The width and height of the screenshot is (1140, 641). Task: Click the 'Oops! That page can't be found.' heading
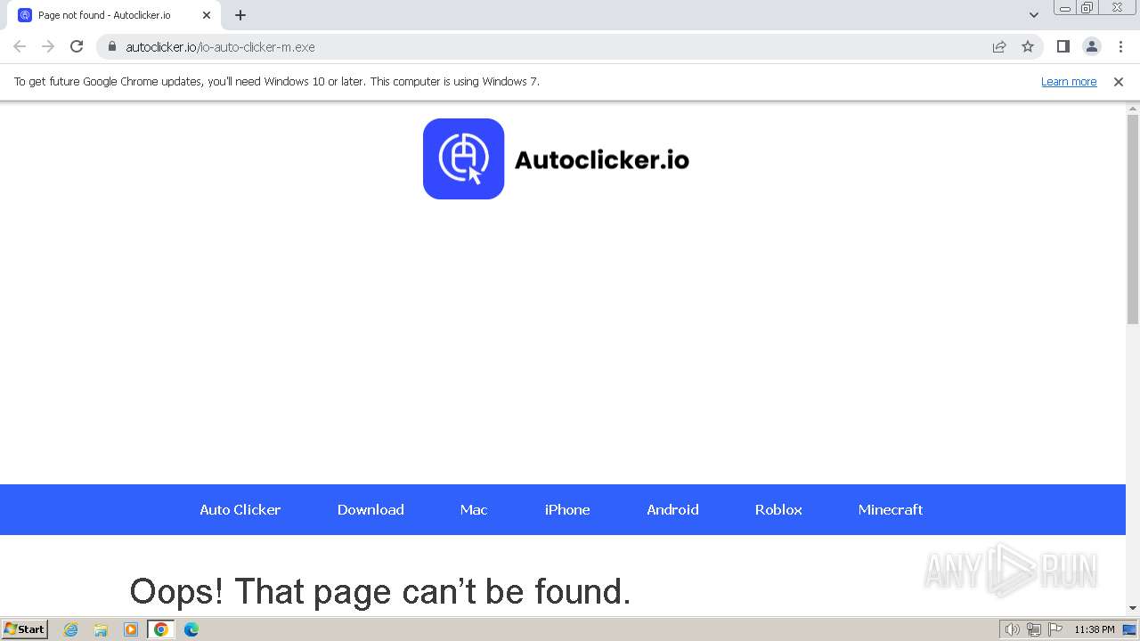380,591
